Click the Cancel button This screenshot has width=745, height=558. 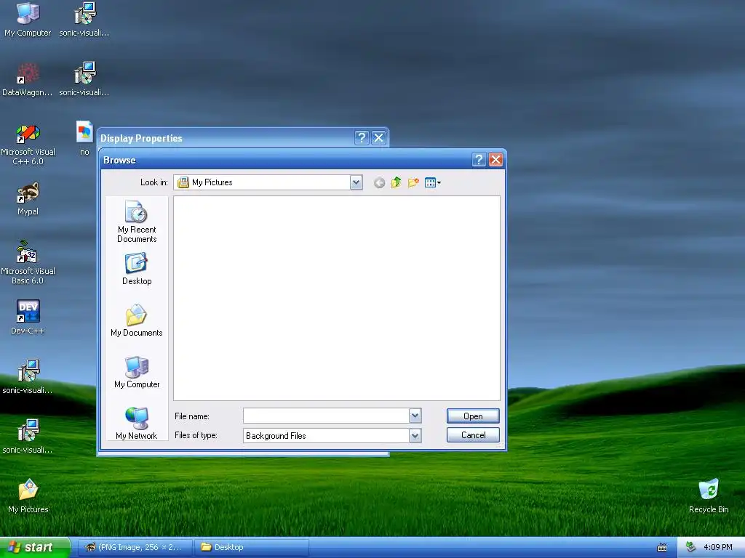473,435
